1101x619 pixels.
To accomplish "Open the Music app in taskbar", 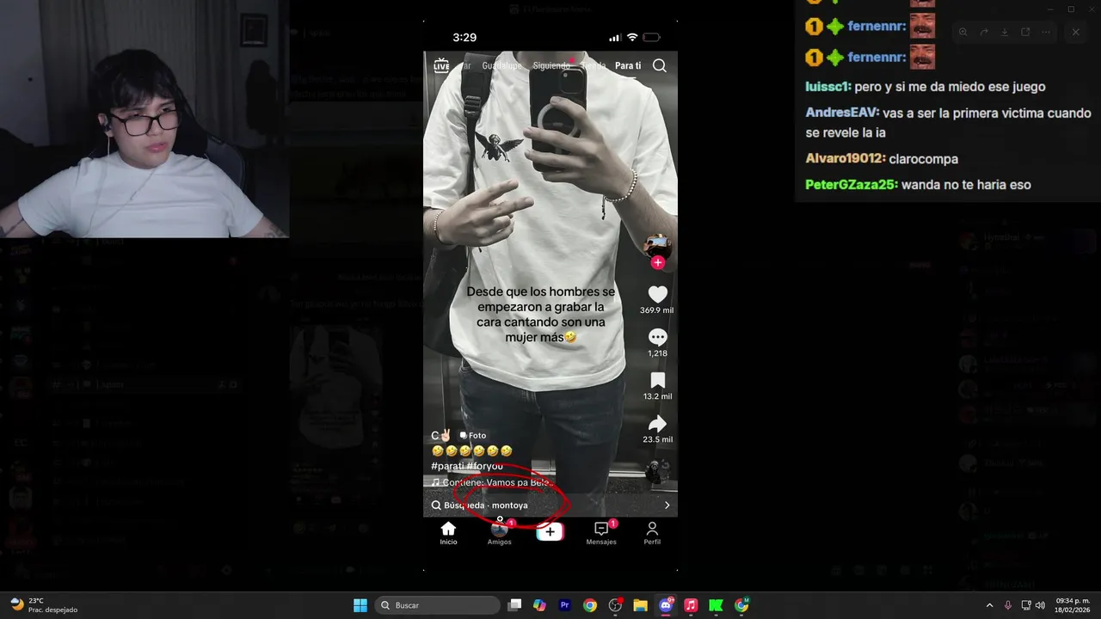I will pyautogui.click(x=691, y=605).
